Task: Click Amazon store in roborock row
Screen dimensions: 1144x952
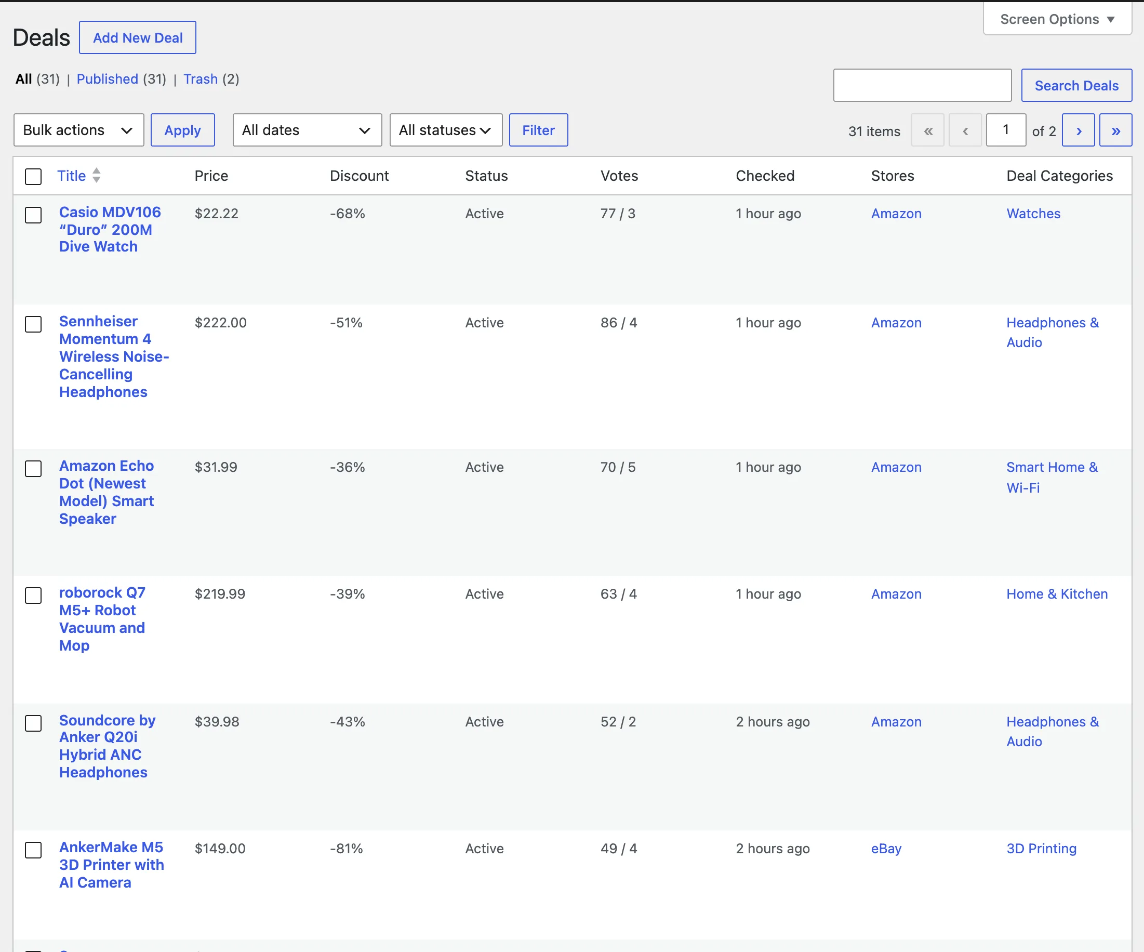Action: pyautogui.click(x=896, y=594)
